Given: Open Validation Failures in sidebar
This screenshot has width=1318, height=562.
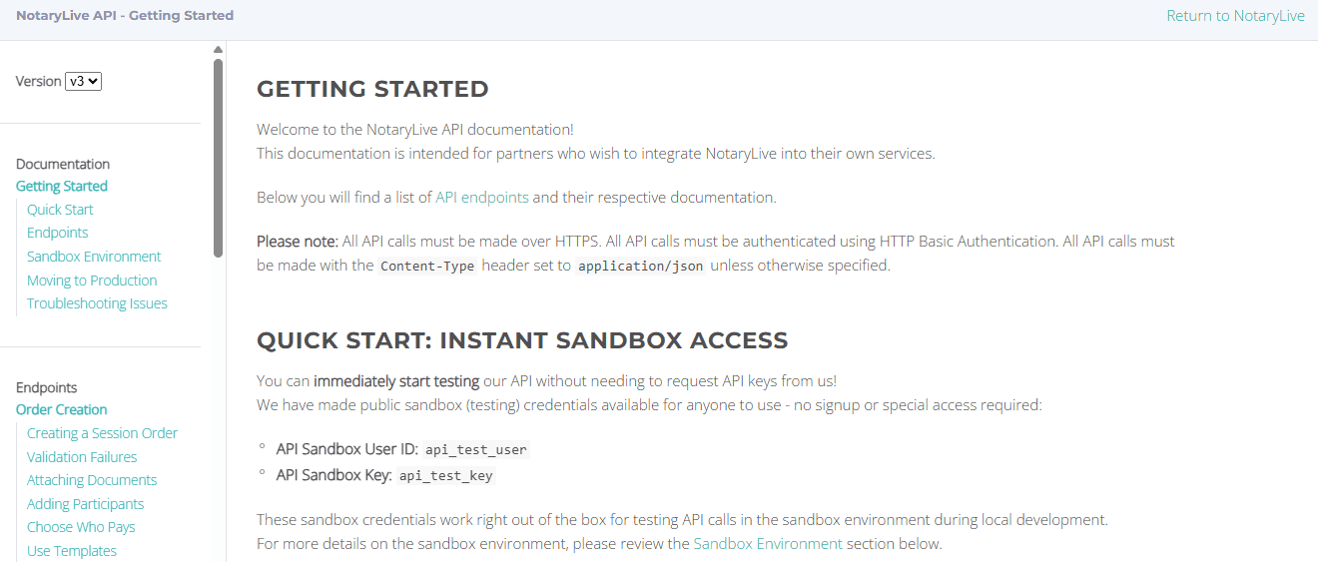Looking at the screenshot, I should point(82,457).
